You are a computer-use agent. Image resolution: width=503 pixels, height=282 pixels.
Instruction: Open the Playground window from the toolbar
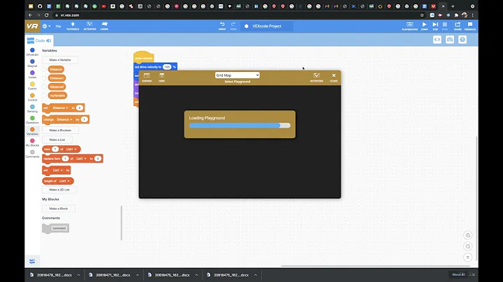click(409, 26)
